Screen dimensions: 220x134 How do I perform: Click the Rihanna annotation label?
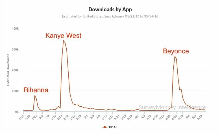[36, 90]
